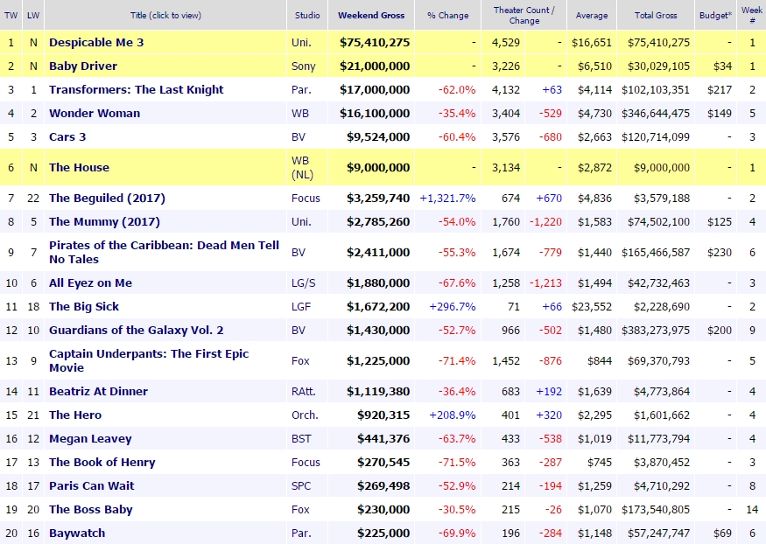Click the SPC studio link
Image resolution: width=766 pixels, height=544 pixels.
[x=301, y=485]
